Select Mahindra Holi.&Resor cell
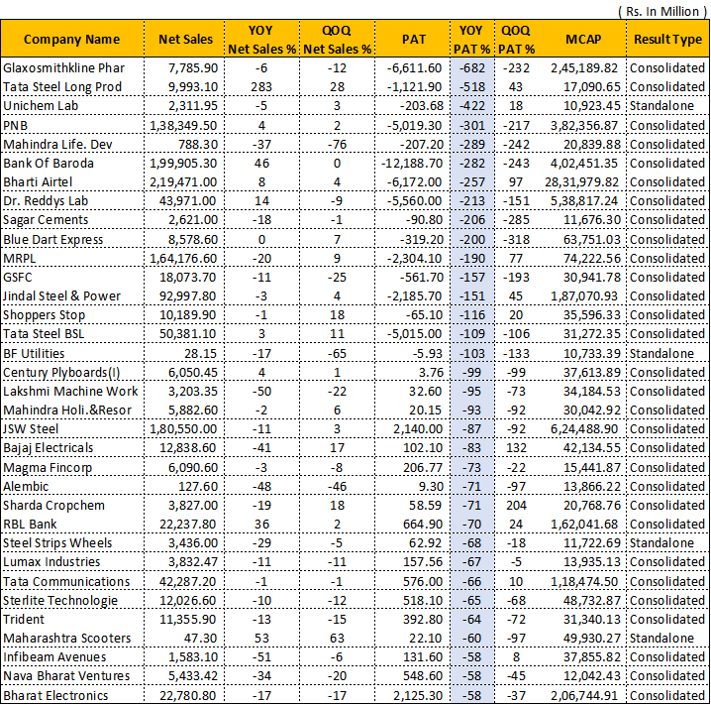711x705 pixels. tap(67, 411)
